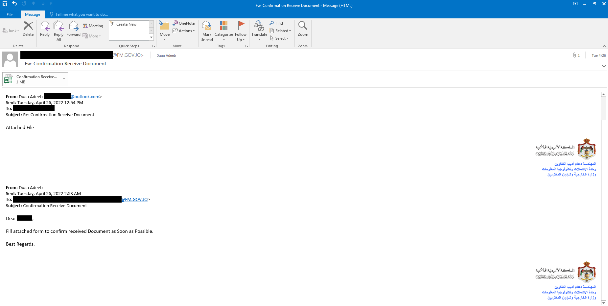
Task: Collapse the ribbon with the arrow
Action: coord(604,46)
